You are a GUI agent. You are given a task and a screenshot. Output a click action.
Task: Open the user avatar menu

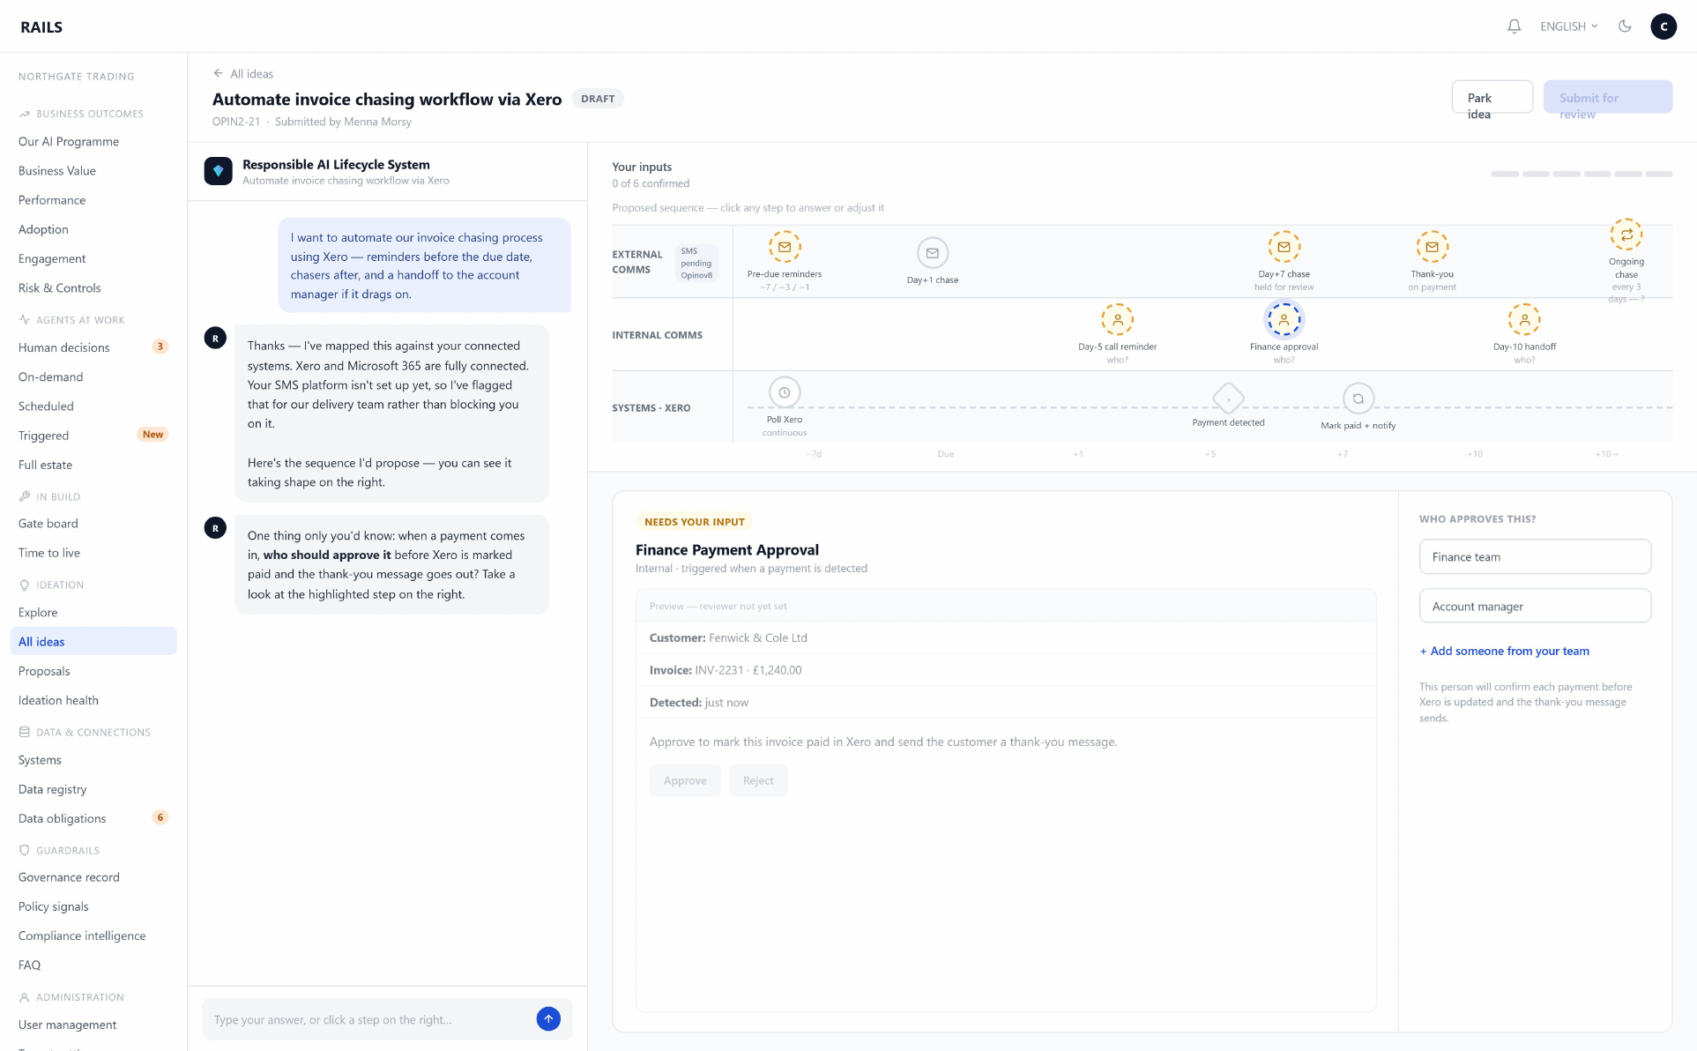click(1664, 26)
